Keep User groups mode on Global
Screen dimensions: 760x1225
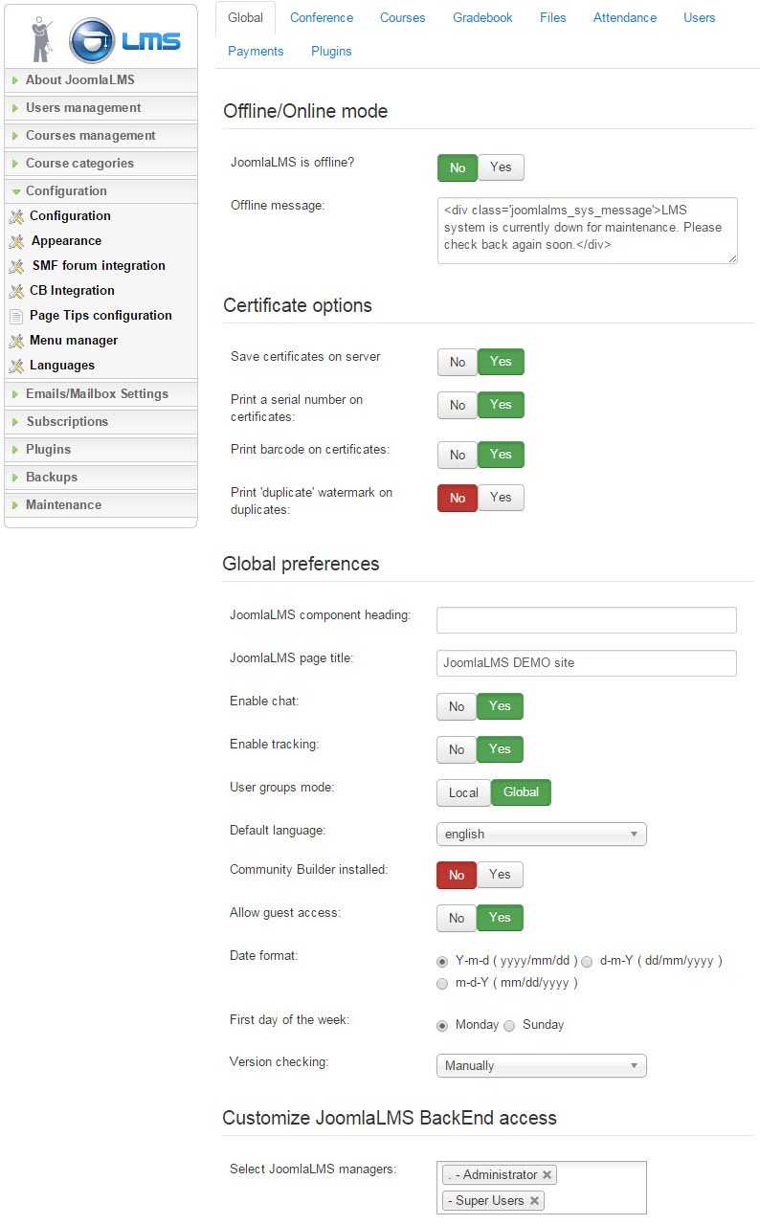click(521, 792)
